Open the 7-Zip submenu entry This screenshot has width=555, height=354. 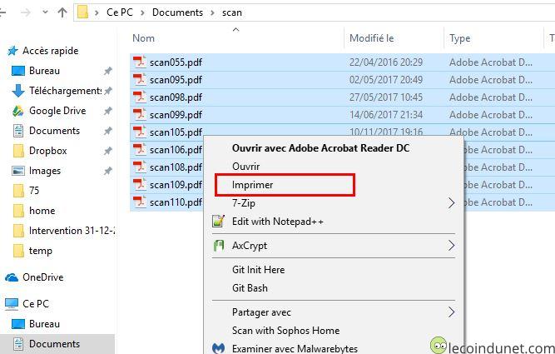(244, 203)
